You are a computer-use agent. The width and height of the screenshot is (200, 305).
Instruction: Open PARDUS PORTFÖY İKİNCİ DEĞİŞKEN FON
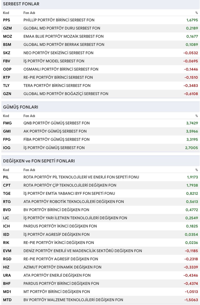[x=60, y=226]
